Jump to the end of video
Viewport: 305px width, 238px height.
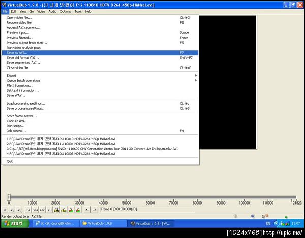coord(50,210)
